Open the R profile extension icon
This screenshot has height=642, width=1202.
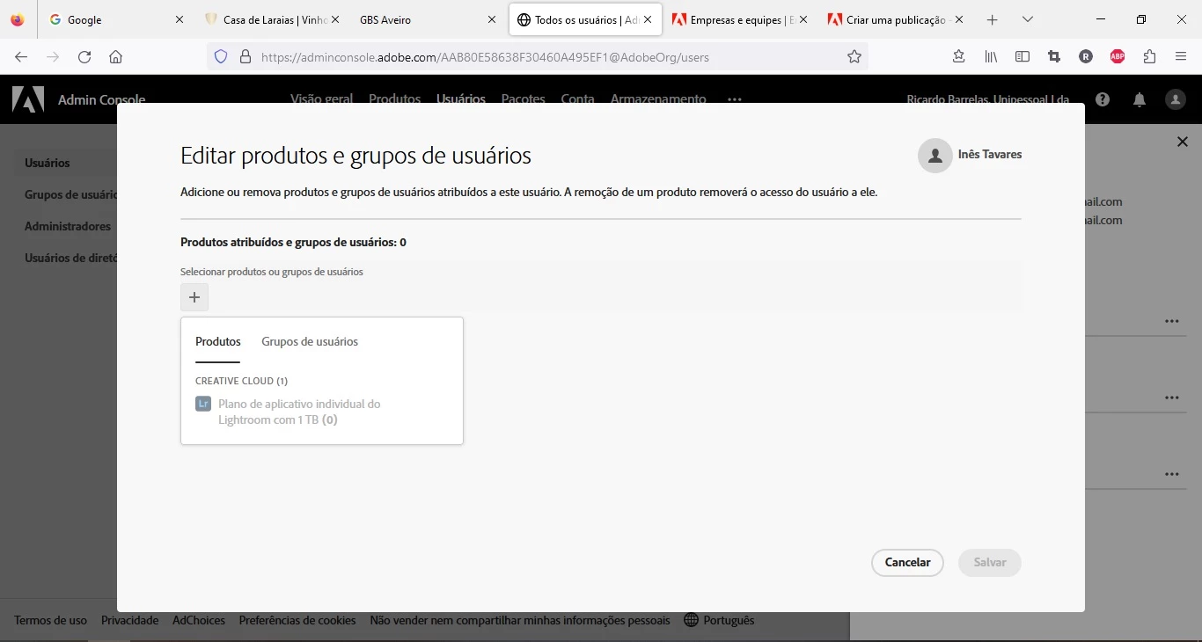[x=1086, y=57]
